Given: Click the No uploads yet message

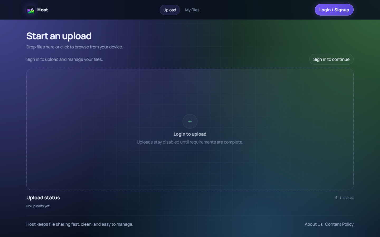Looking at the screenshot, I should (38, 206).
